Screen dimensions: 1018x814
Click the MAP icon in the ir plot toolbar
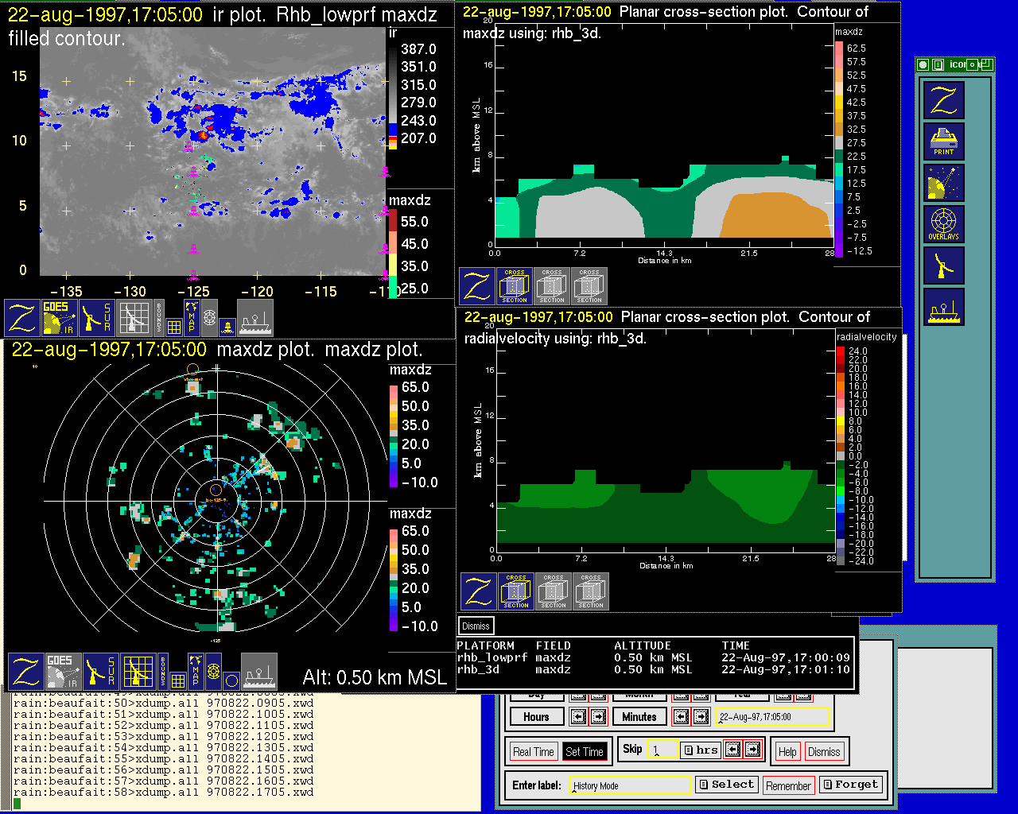[192, 316]
